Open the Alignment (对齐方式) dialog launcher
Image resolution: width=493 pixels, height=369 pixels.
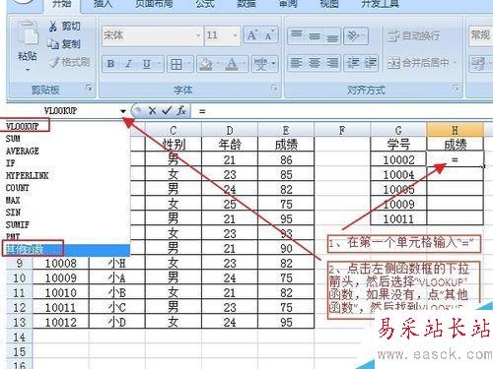456,88
